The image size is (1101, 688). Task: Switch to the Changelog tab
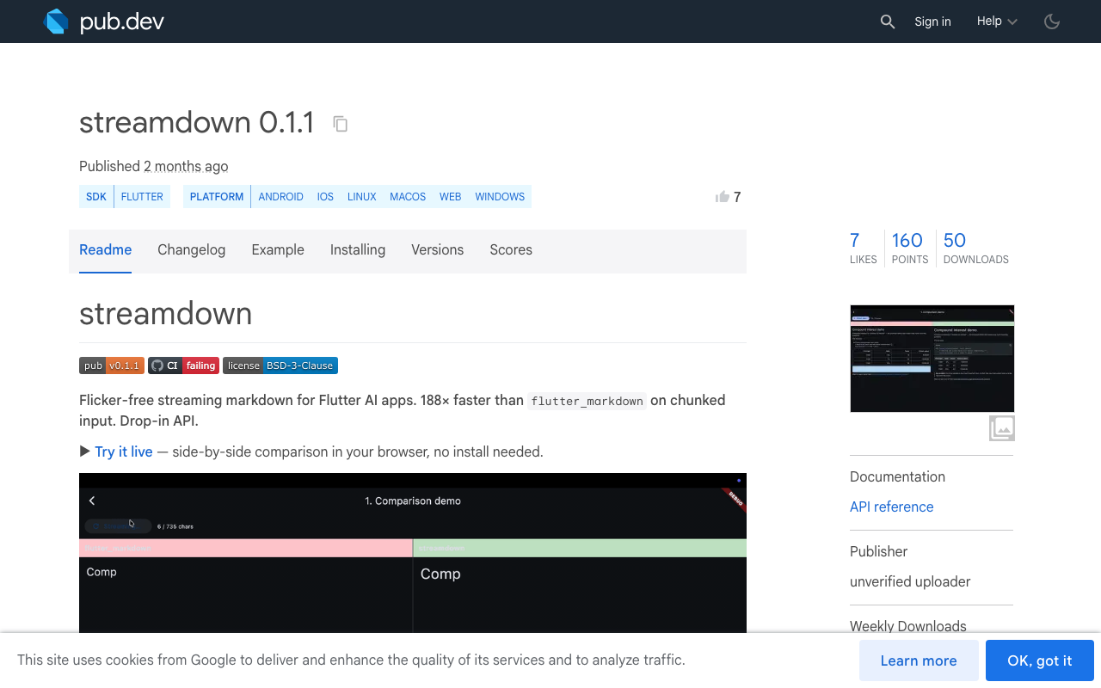[x=191, y=250]
